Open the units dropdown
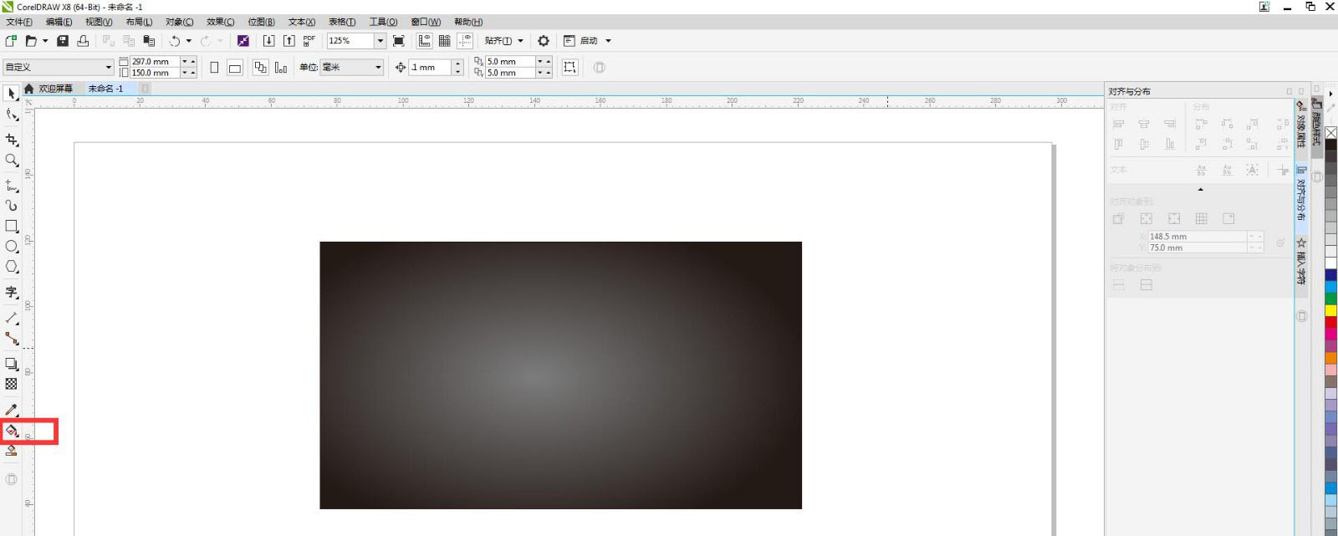The image size is (1338, 536). point(378,67)
